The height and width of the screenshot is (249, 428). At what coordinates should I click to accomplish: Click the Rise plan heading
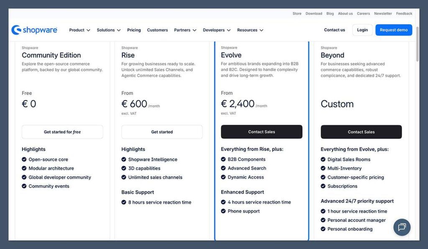coord(128,55)
